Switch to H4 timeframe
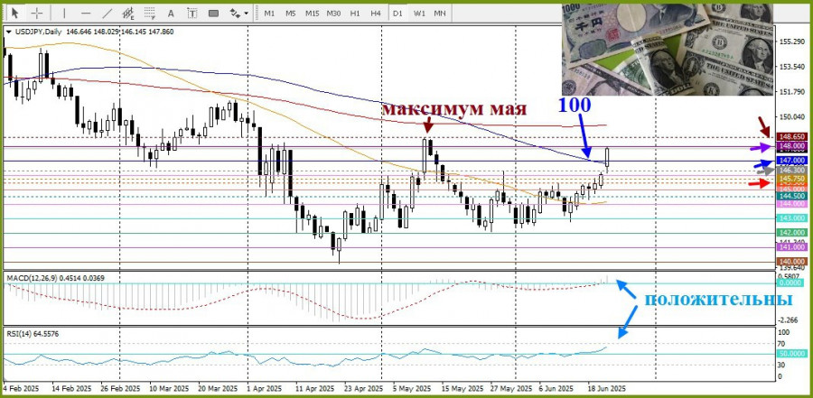This screenshot has width=813, height=398. (x=376, y=13)
